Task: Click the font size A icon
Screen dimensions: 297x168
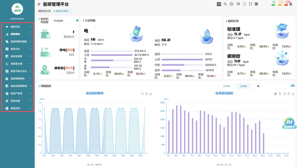Action: pyautogui.click(x=256, y=4)
